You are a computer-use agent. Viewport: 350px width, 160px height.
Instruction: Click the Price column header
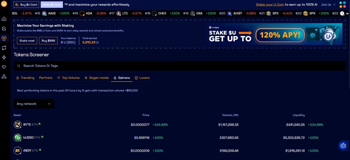pyautogui.click(x=146, y=115)
